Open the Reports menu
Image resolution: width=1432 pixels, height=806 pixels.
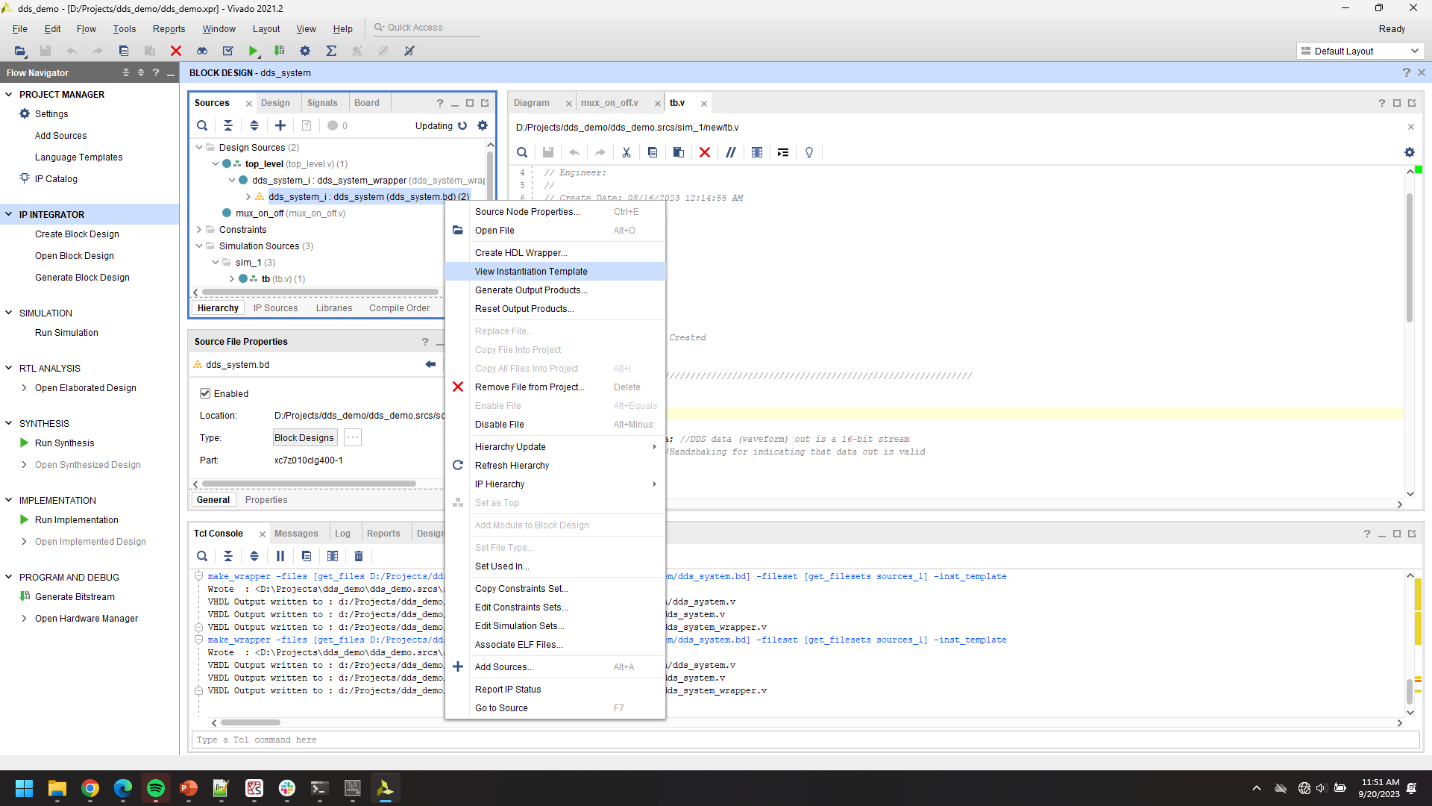coord(169,29)
